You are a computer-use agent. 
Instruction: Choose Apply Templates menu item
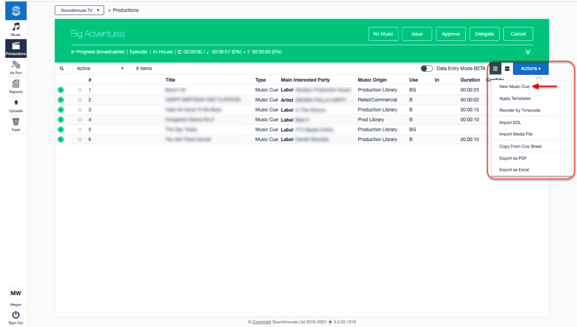[x=515, y=98]
